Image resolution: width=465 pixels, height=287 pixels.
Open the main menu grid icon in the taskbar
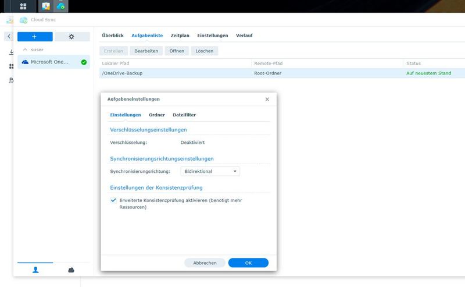pyautogui.click(x=23, y=6)
